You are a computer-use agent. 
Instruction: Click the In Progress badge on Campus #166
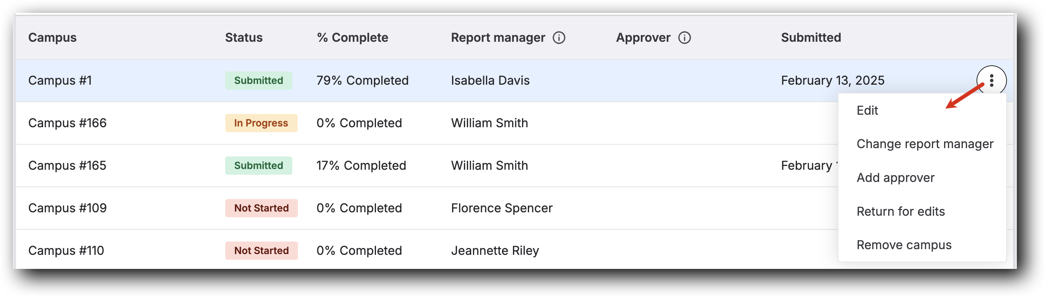pos(261,123)
